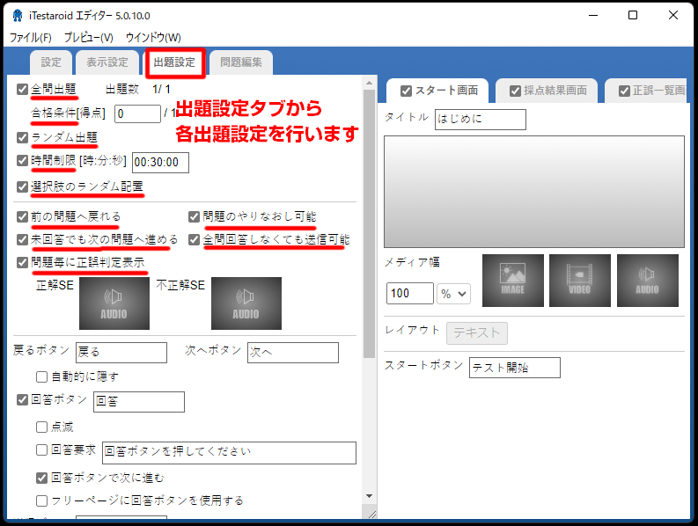Toggle 回答ボタンで次に進む checkbox
698x526 pixels.
pyautogui.click(x=42, y=478)
